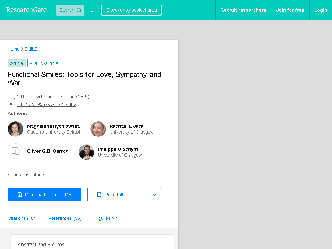Switch to References (55) tab
The image size is (332, 249).
[65, 218]
